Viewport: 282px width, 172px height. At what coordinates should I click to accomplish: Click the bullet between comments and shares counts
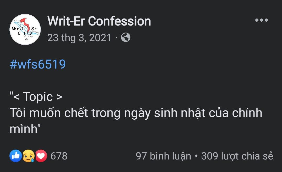point(196,156)
